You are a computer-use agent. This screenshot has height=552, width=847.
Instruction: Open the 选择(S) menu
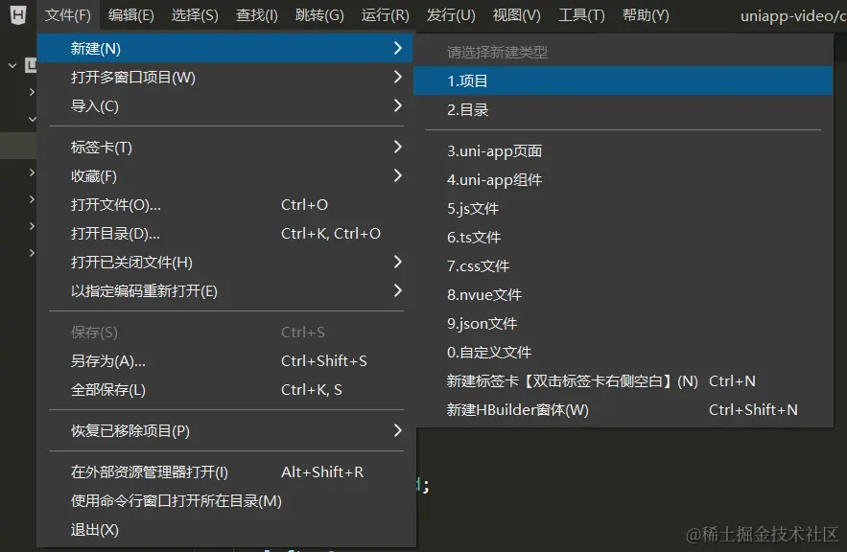pos(195,15)
